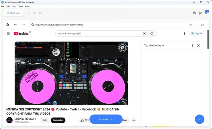
Task: Open LeloPlay MÚSICA channel avatar
Action: pyautogui.click(x=9, y=120)
